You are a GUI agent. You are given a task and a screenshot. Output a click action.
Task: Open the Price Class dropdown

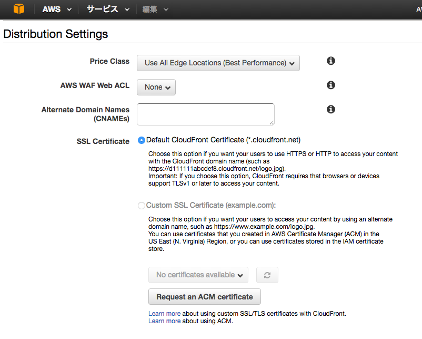click(218, 63)
